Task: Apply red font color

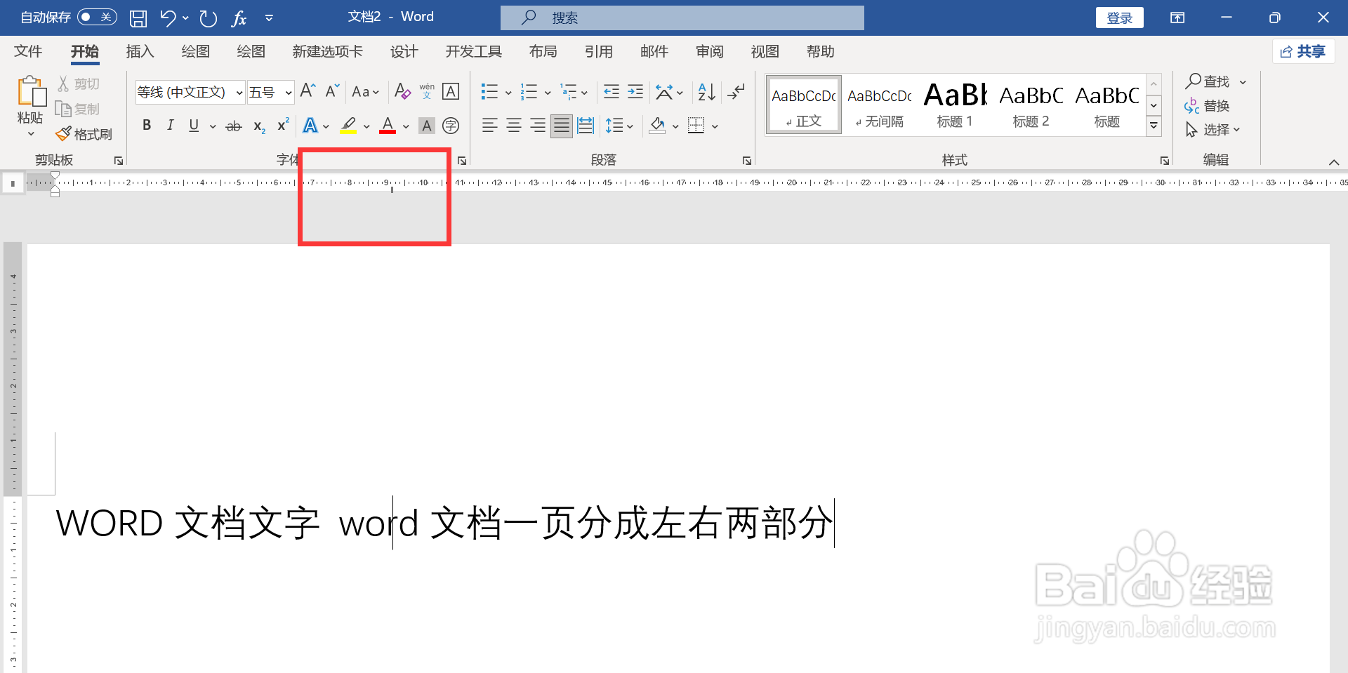Action: tap(388, 126)
